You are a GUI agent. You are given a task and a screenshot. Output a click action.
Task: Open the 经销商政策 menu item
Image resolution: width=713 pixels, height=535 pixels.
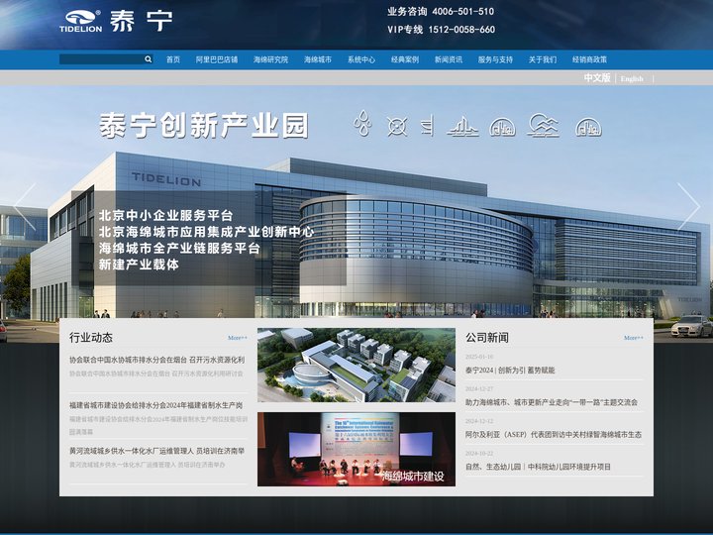[589, 59]
